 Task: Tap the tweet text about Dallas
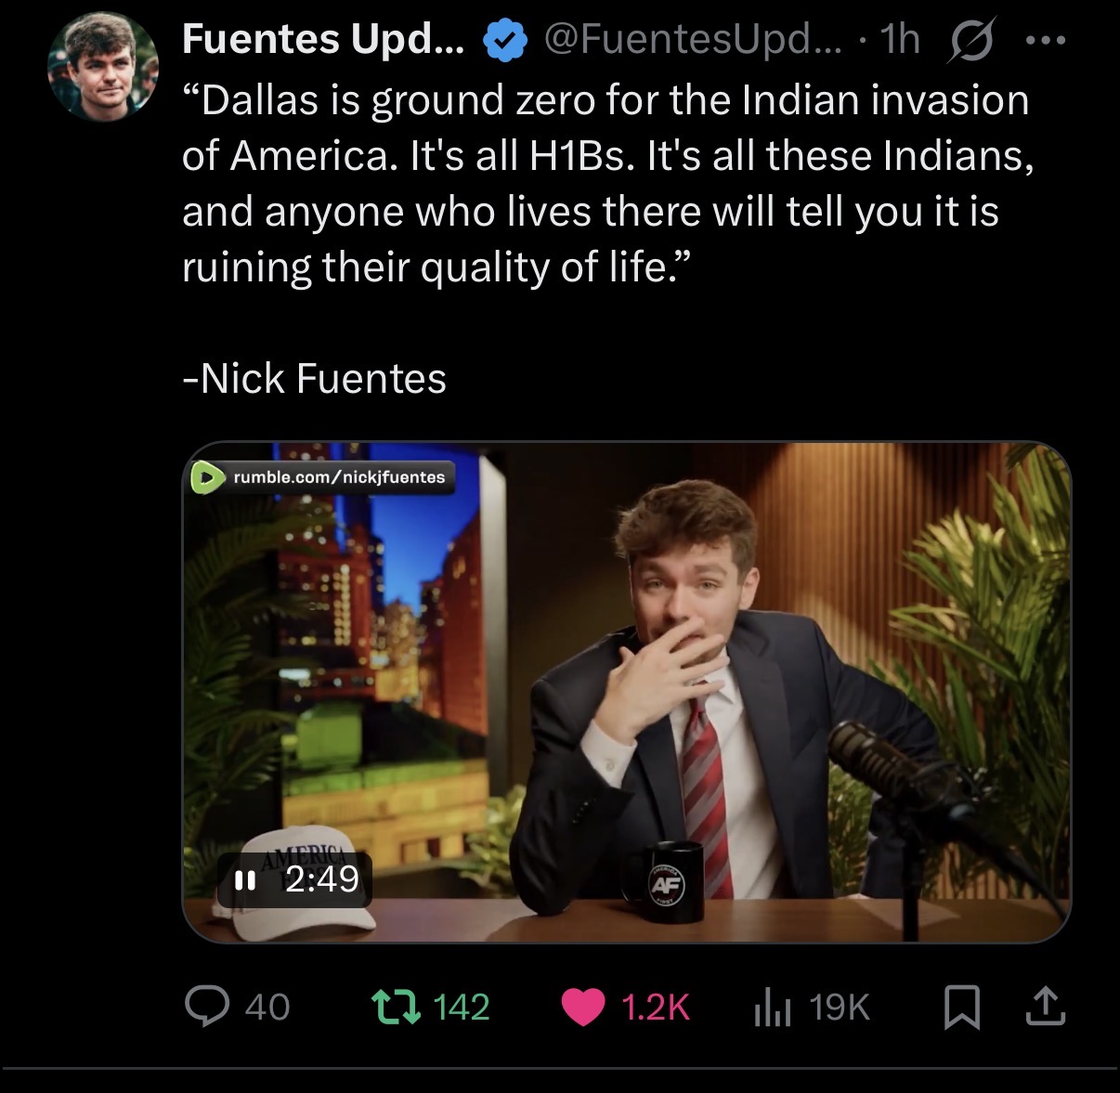pos(608,184)
